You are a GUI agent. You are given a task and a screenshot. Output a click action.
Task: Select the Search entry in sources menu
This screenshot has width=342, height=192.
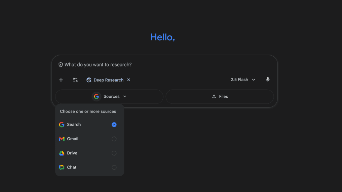[74, 125]
